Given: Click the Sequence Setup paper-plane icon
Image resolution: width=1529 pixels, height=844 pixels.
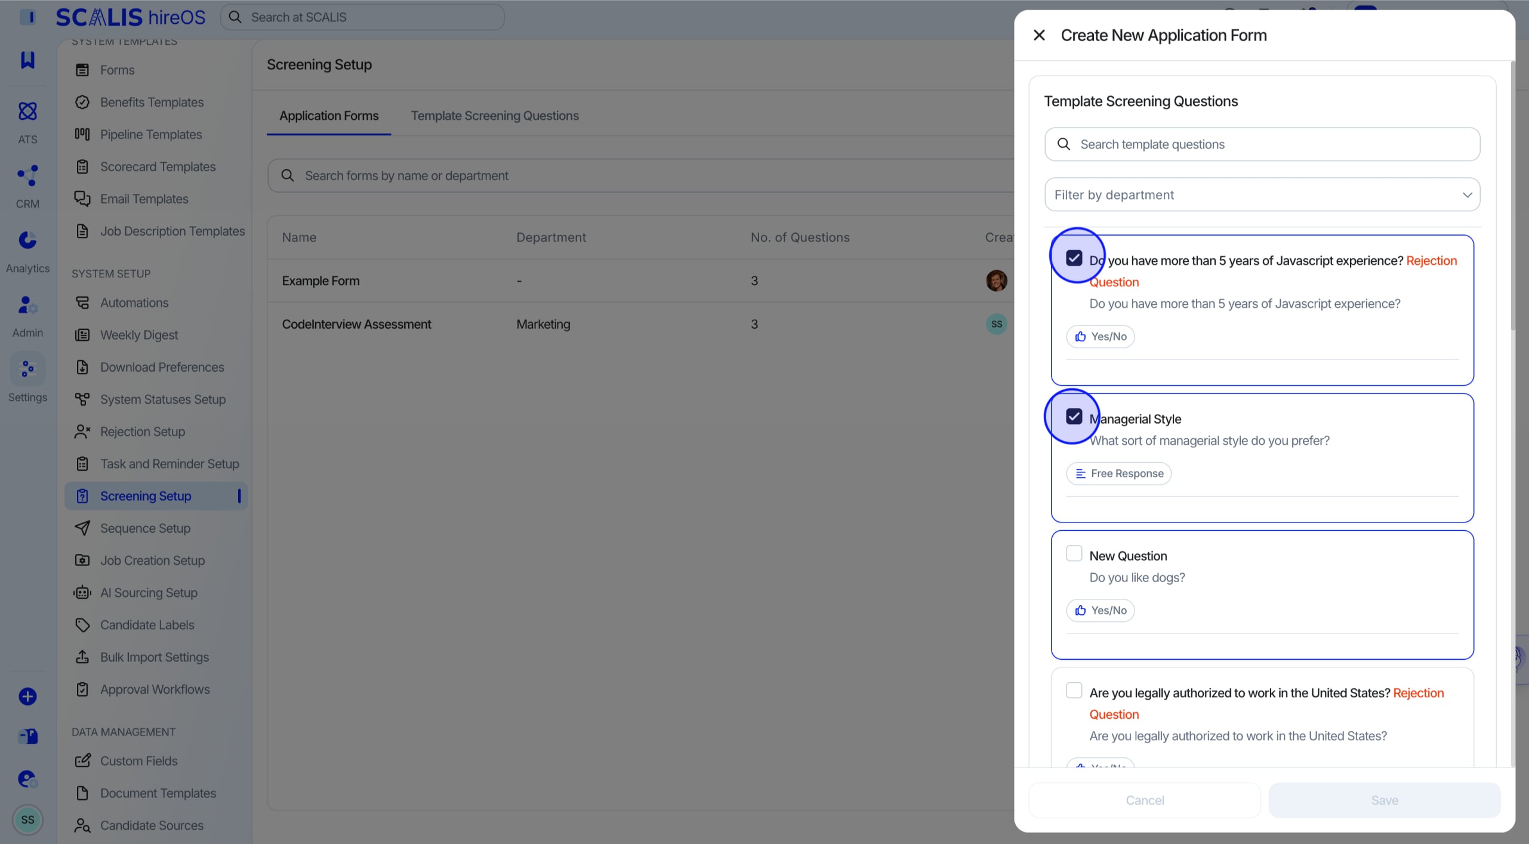Looking at the screenshot, I should (82, 528).
